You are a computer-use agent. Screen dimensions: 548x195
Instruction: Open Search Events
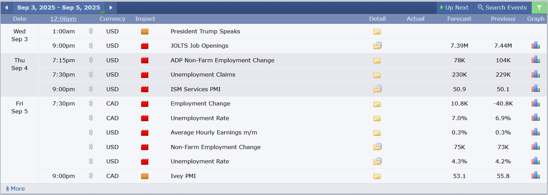502,7
